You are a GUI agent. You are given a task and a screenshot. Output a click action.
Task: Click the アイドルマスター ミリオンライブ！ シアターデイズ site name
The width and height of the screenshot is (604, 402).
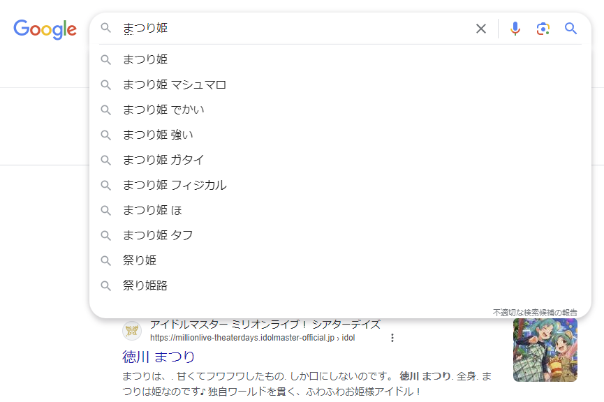(265, 325)
